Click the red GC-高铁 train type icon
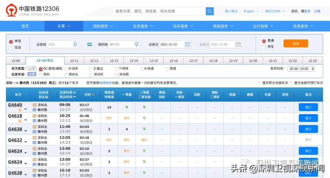 (x=41, y=68)
